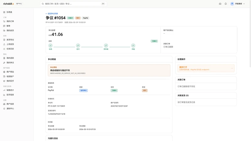Screen dimensions: 251x141
Task: Click the 仲裁 progress step checkmark
Action: 133,45
